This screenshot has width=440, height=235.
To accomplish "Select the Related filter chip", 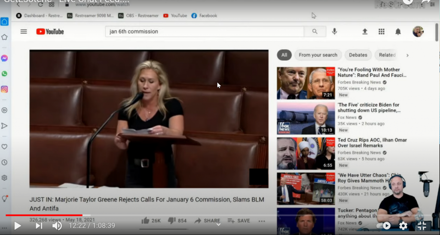I will [x=387, y=55].
